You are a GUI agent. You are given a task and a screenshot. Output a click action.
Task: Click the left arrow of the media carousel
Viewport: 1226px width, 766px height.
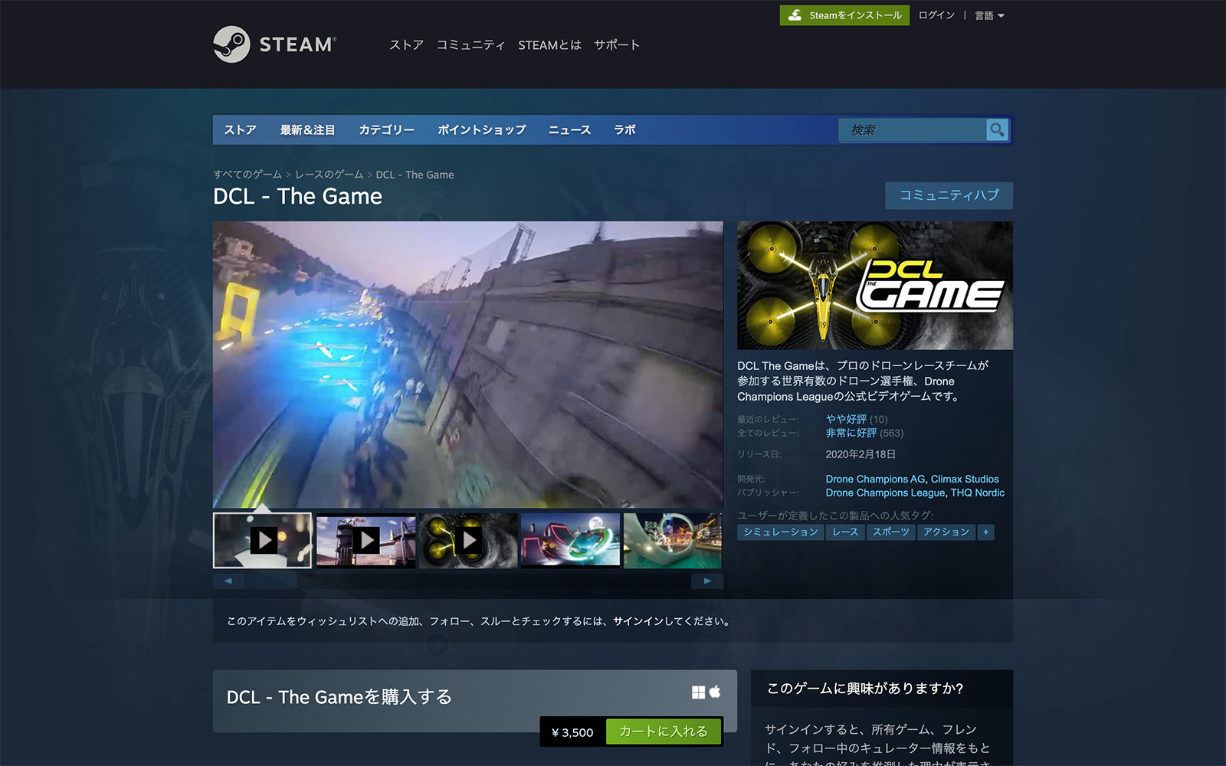[228, 581]
